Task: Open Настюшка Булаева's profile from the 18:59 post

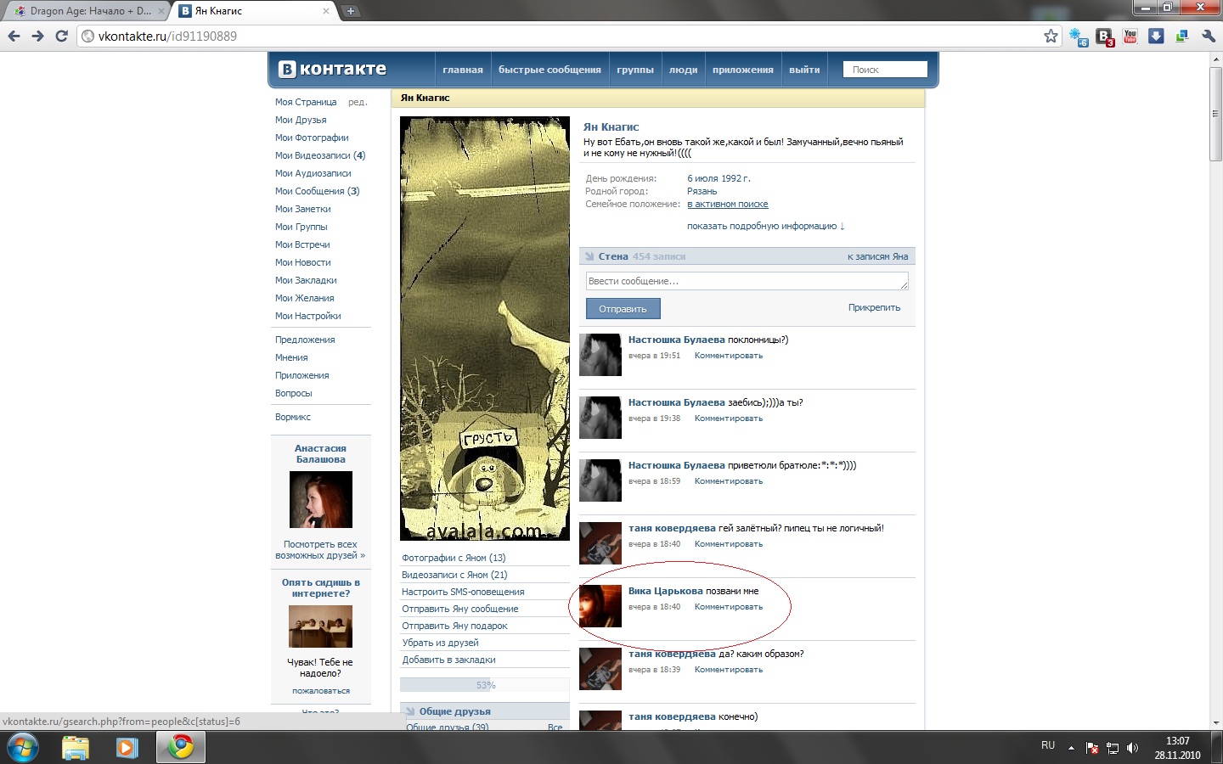Action: (677, 465)
